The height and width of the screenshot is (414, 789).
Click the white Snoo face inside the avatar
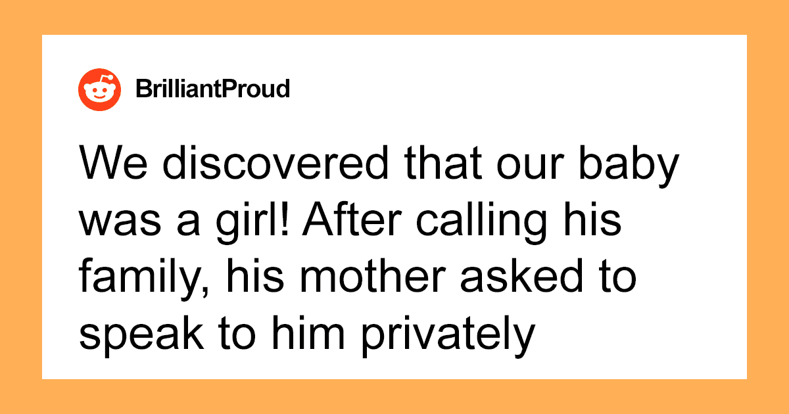tap(101, 91)
